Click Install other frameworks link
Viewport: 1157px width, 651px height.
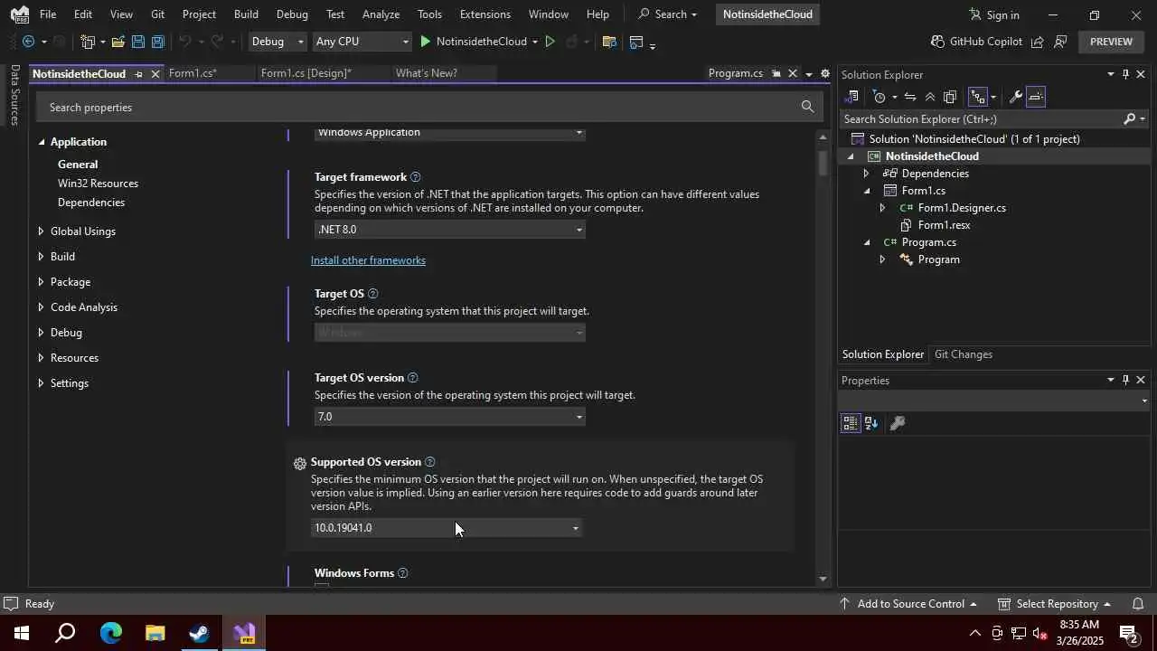tap(368, 260)
